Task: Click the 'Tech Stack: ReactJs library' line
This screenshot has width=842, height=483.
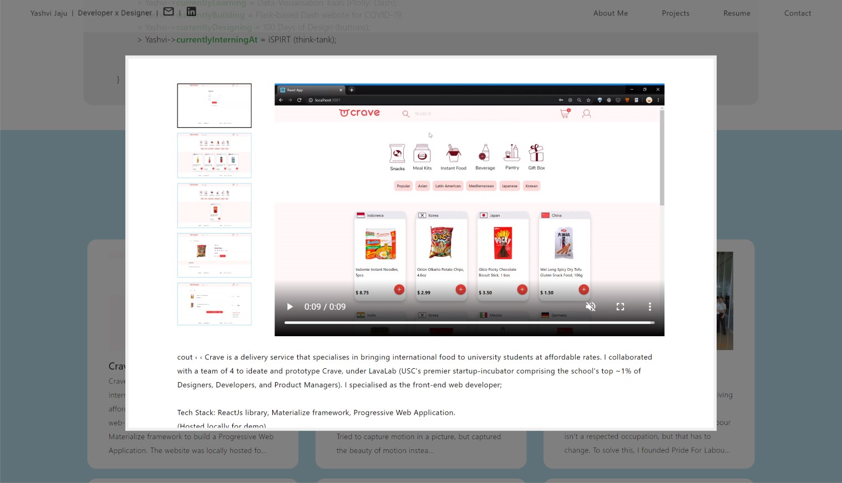Action: (316, 413)
